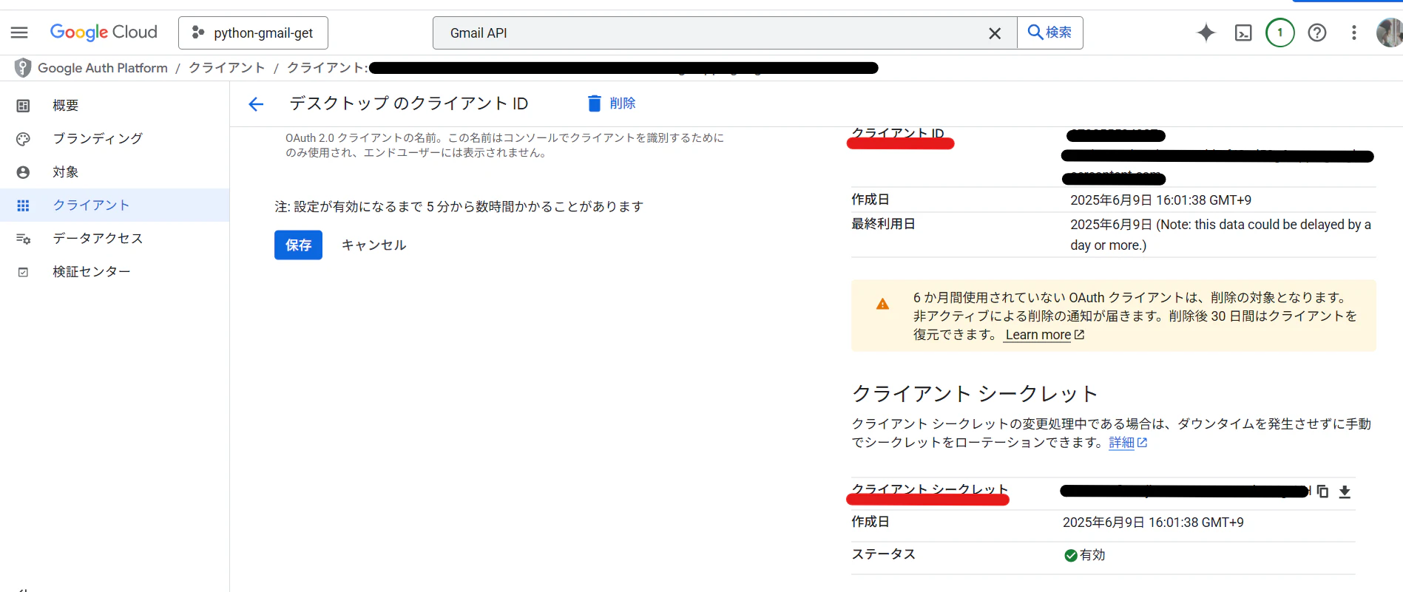Select the デスクトップ のクライアント ID heading

[409, 103]
